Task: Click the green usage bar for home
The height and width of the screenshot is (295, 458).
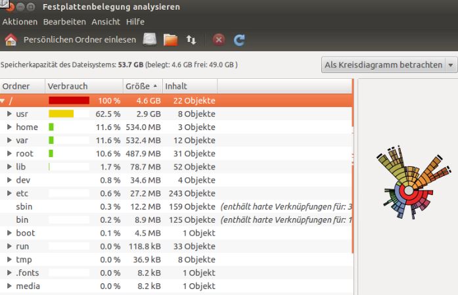Action: (x=51, y=127)
